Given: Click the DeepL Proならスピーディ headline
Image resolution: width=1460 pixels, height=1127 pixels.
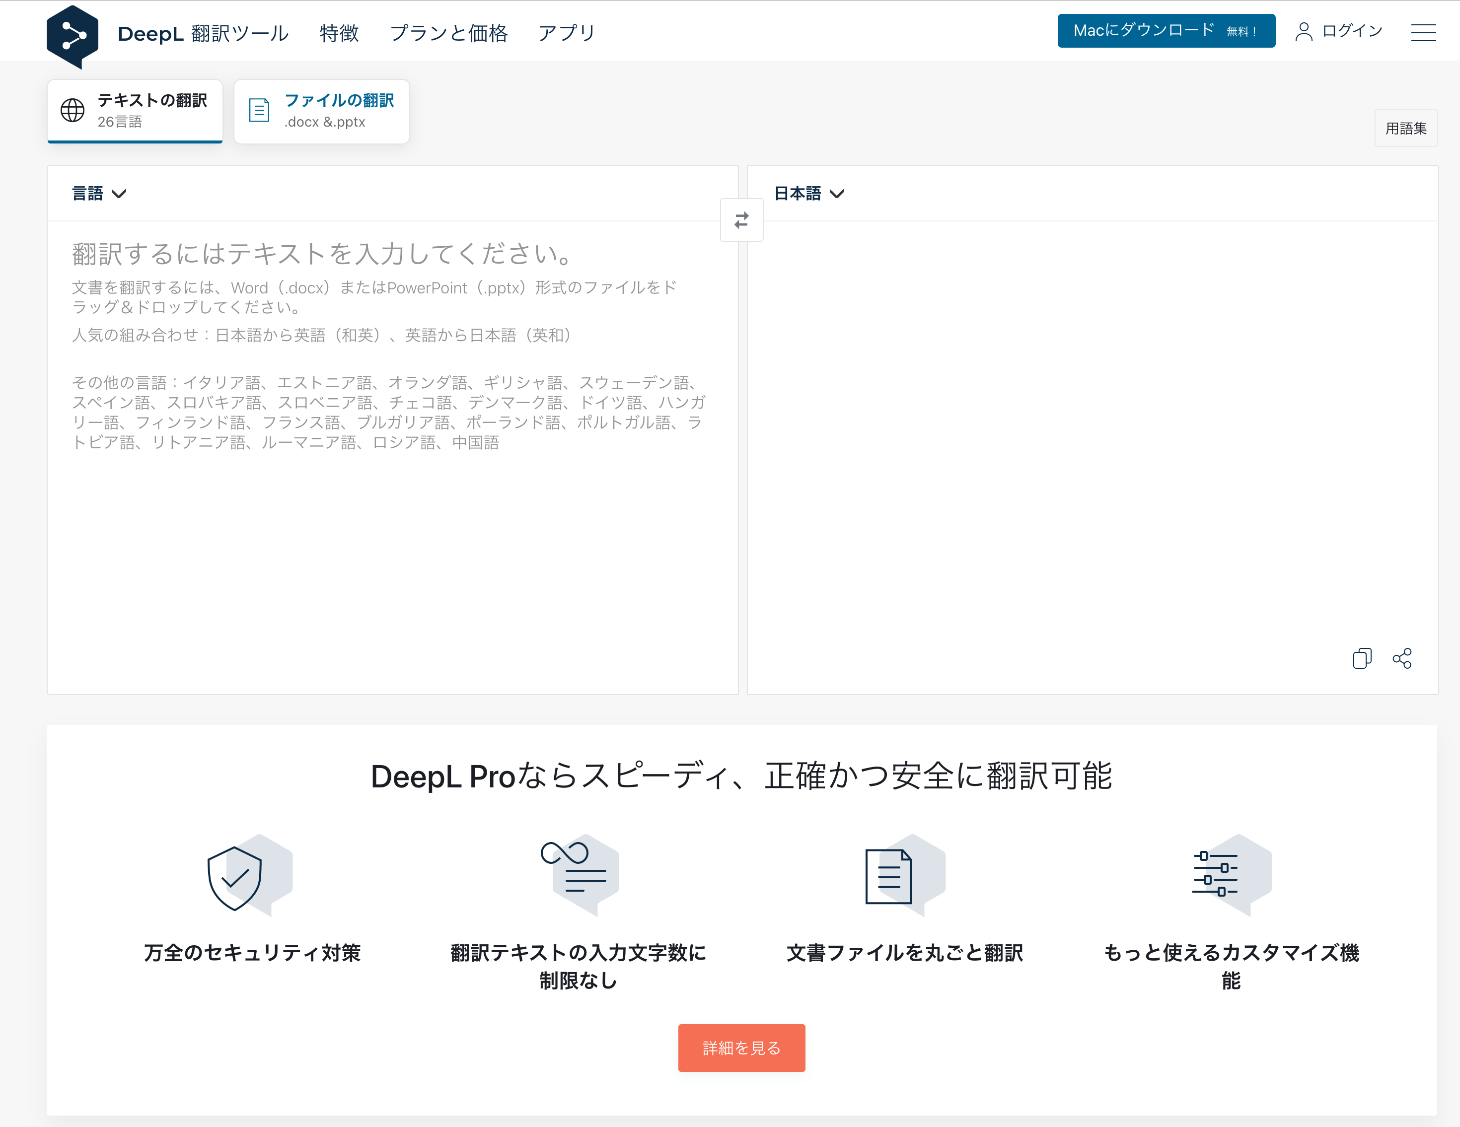Looking at the screenshot, I should [741, 775].
